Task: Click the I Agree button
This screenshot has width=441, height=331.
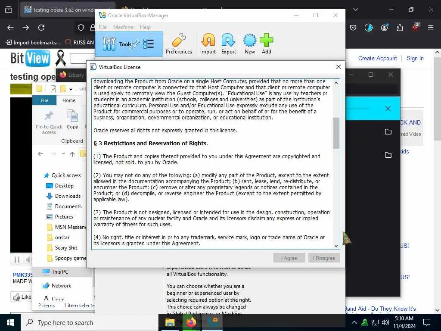Action: click(x=289, y=258)
